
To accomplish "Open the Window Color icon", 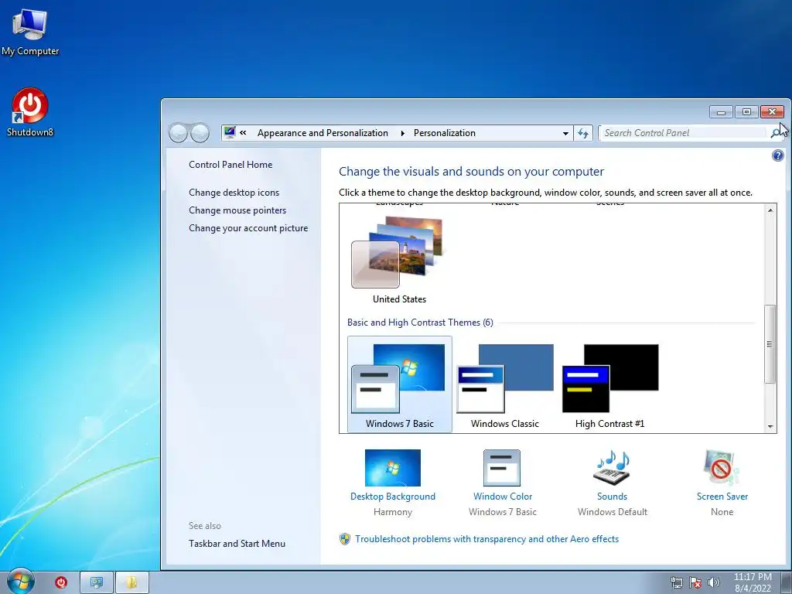I will pos(501,468).
